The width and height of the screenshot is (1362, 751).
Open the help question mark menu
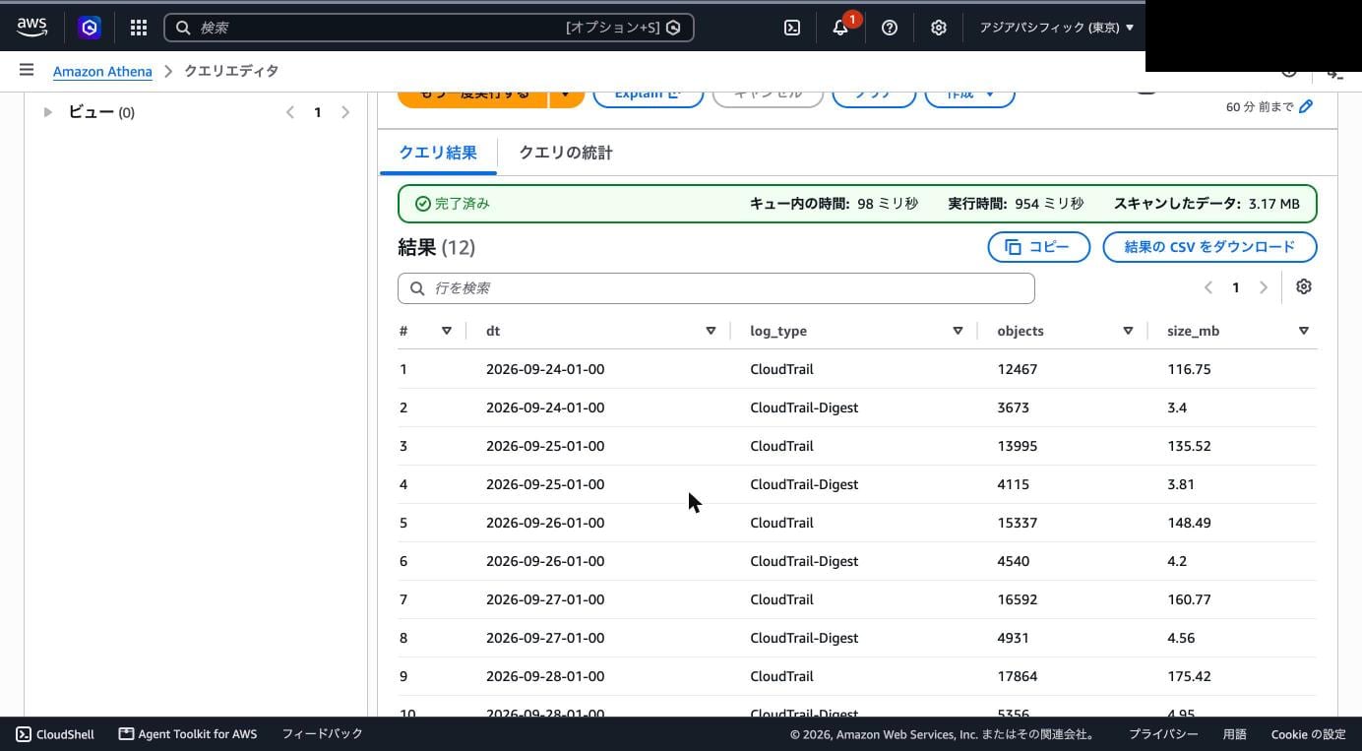click(890, 28)
